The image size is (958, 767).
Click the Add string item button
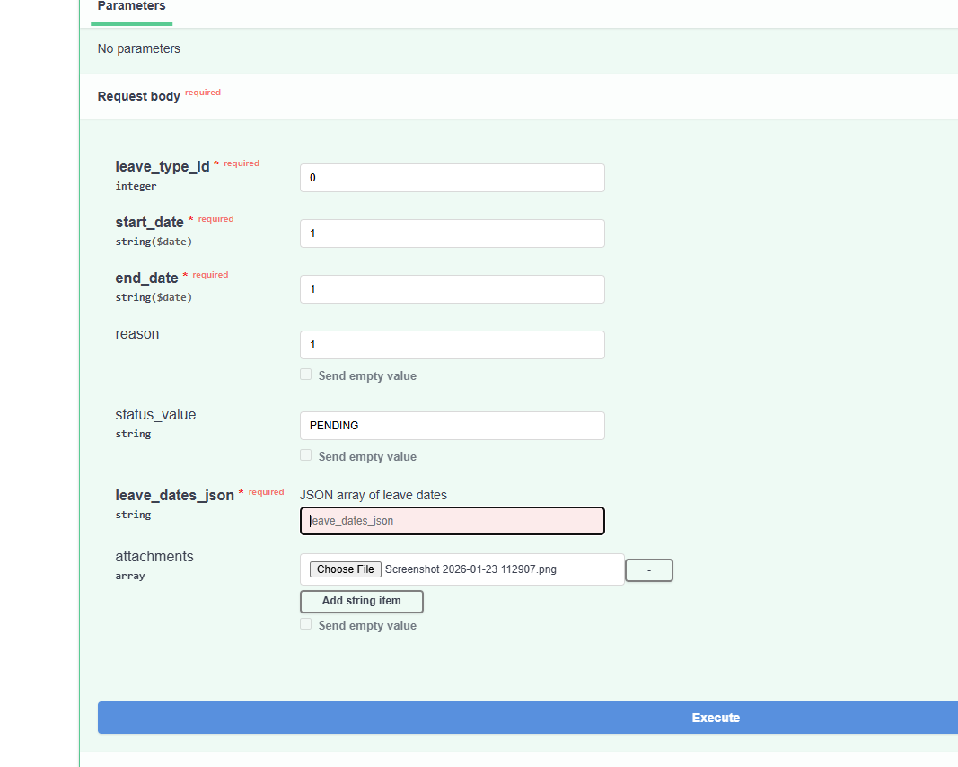[x=361, y=601]
